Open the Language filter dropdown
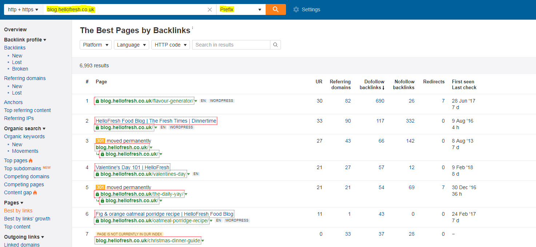Screen dimensions: 536x247 [x=131, y=45]
